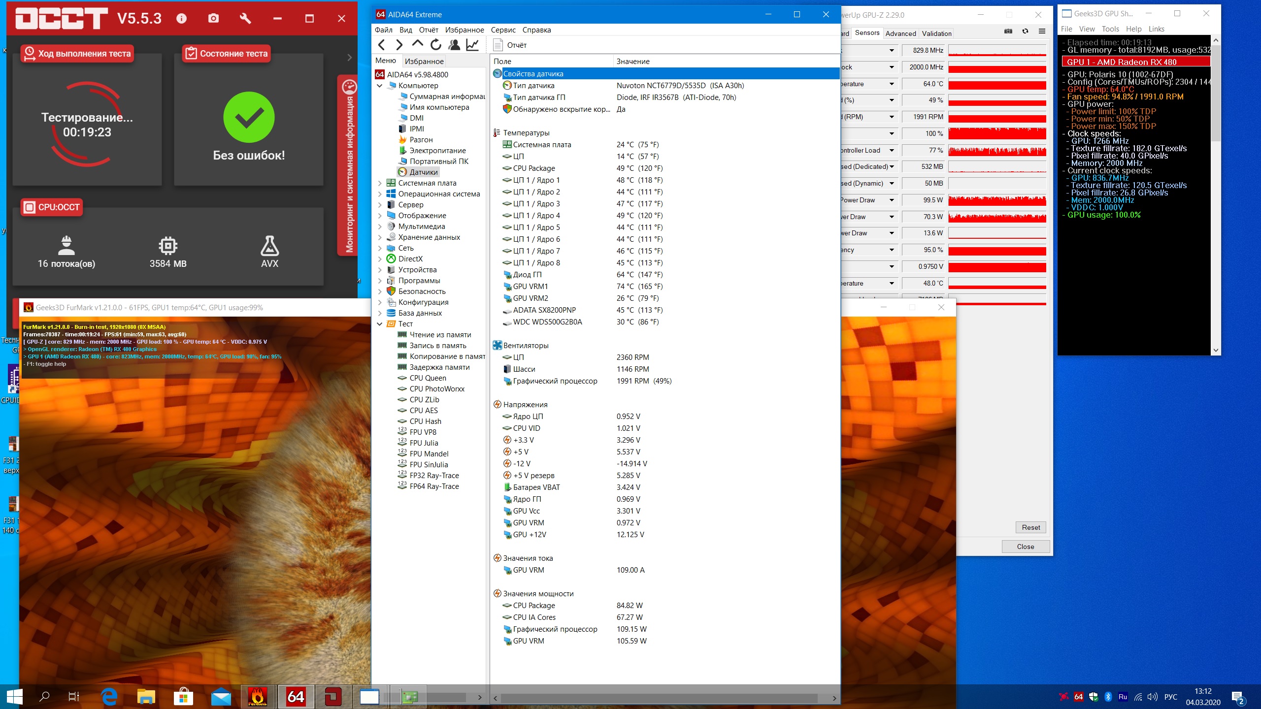Click FurMark icon in taskbar
Screen dimensions: 1261x709
(257, 696)
